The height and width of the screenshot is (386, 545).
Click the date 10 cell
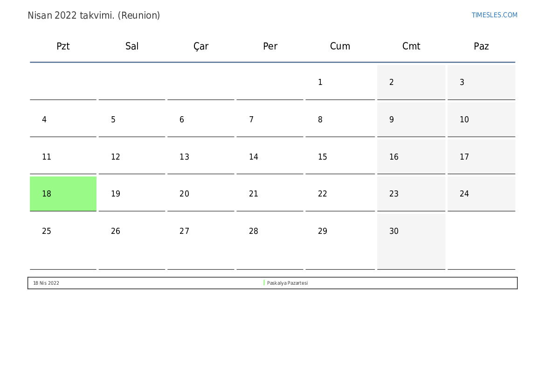point(482,119)
